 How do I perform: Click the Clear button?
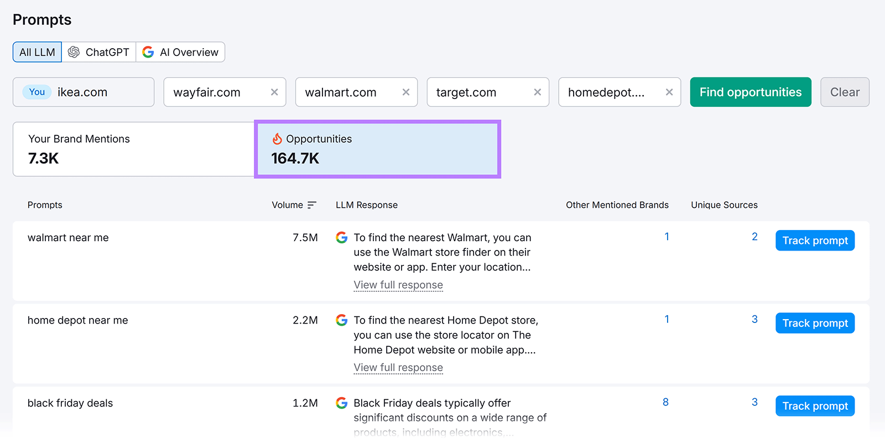tap(844, 92)
